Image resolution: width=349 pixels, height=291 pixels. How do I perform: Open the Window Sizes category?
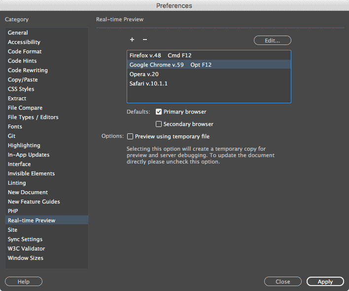point(26,258)
